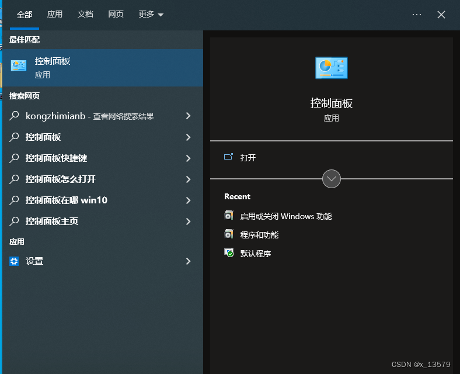460x374 pixels.
Task: Select the 控制面板主页 suggestion
Action: click(103, 221)
